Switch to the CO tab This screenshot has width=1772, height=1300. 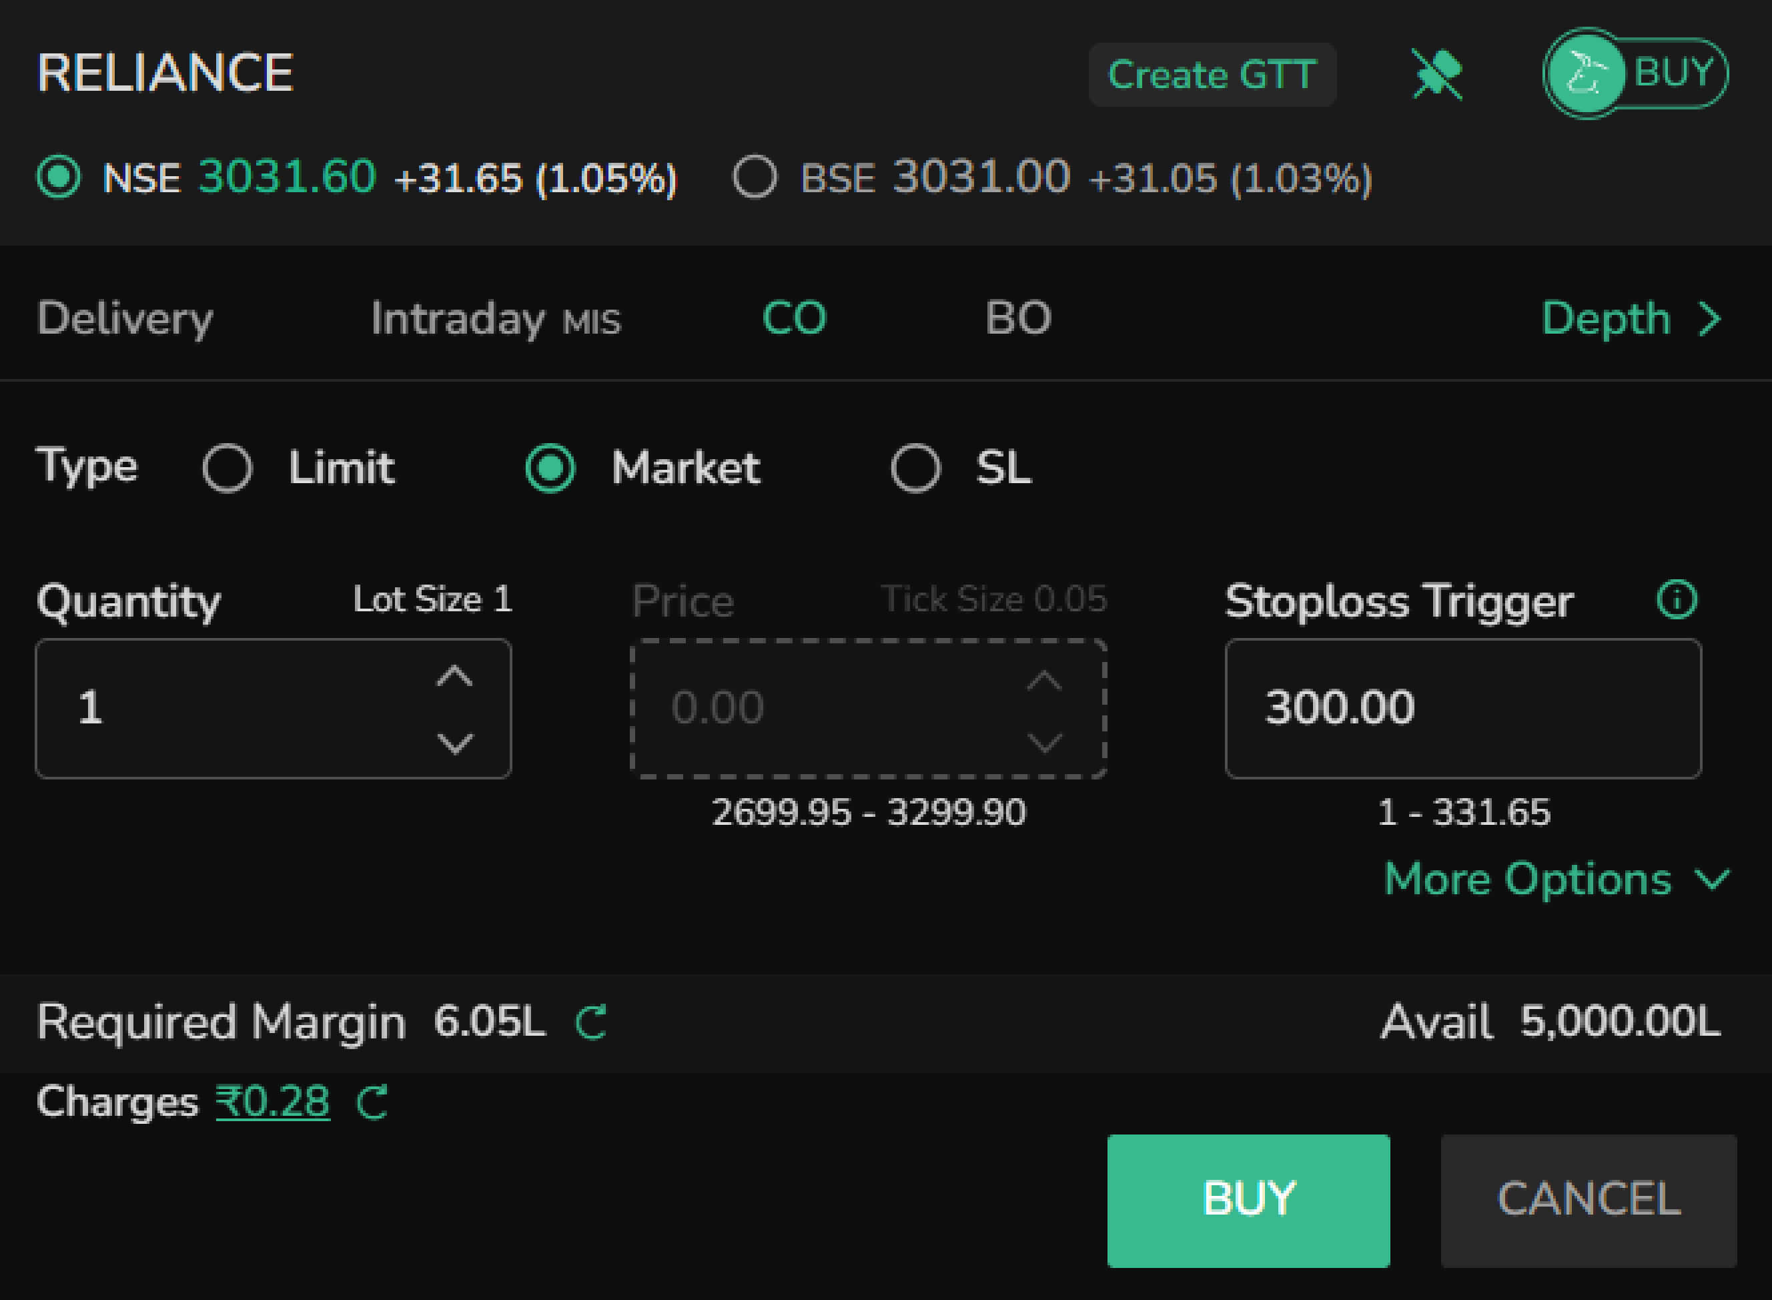tap(795, 318)
